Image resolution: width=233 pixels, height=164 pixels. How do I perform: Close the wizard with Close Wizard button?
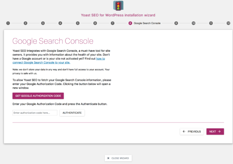click(x=118, y=158)
